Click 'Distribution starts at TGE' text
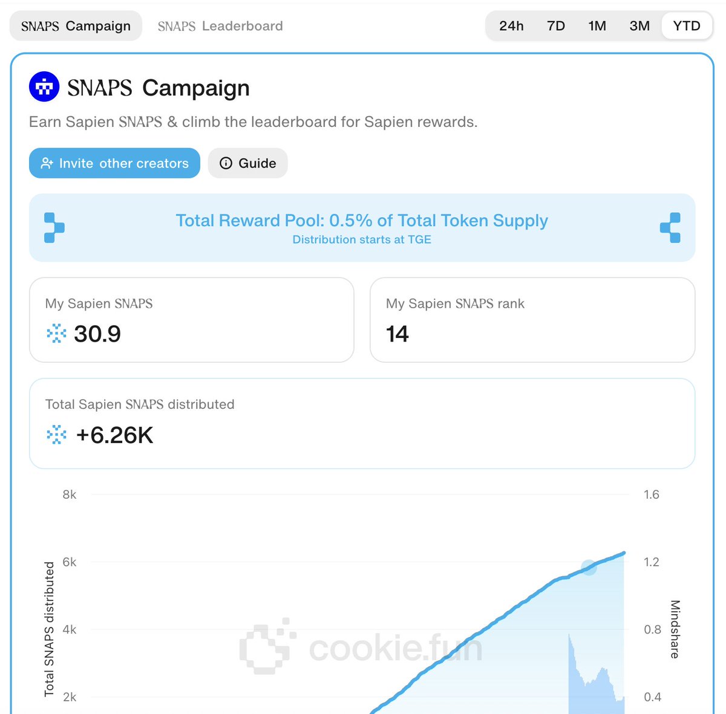The height and width of the screenshot is (714, 726). (362, 239)
